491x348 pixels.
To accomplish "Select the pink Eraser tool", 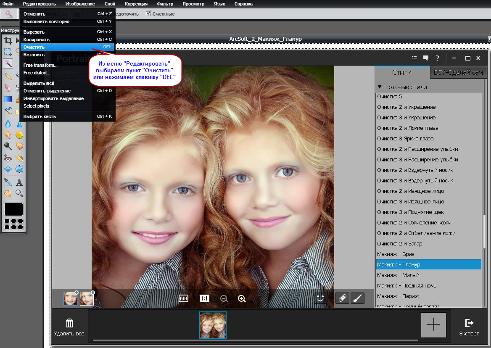I will [x=8, y=87].
